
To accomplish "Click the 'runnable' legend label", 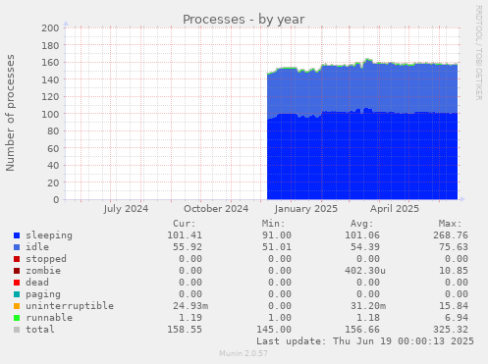I will click(x=49, y=318).
